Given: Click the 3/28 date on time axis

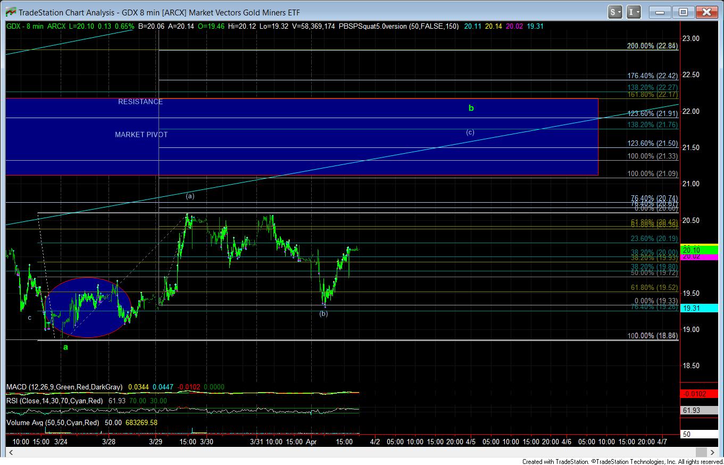Looking at the screenshot, I should pyautogui.click(x=109, y=442).
